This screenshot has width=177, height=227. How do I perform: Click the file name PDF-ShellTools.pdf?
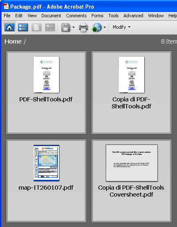46,99
